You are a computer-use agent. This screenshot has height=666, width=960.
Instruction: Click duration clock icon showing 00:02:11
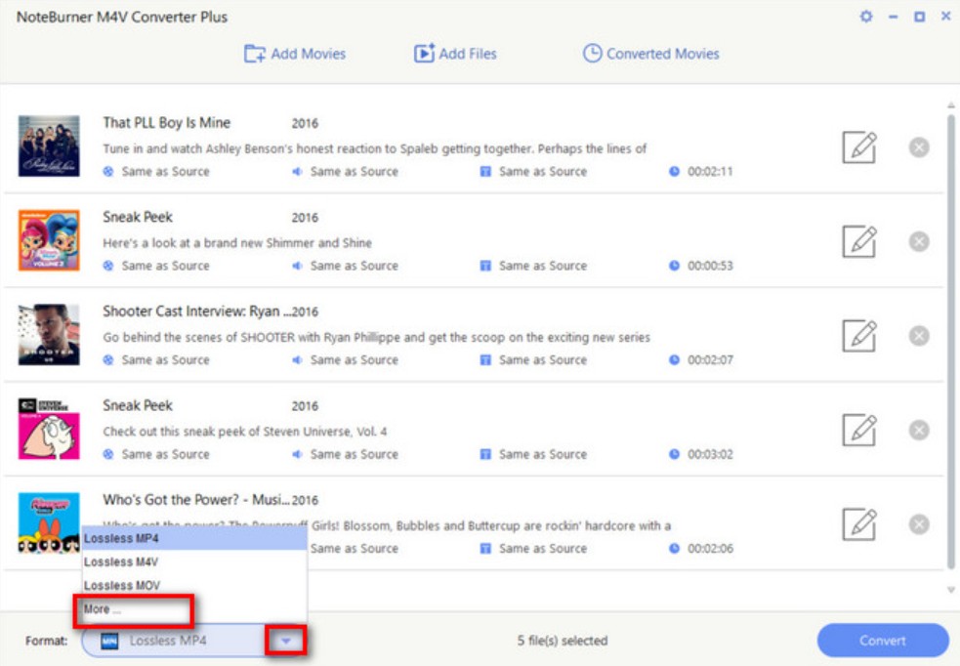click(674, 172)
